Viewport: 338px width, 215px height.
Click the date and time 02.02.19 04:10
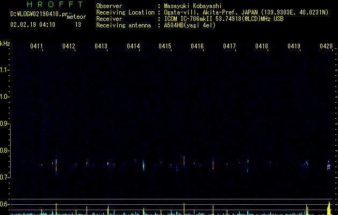pos(33,25)
